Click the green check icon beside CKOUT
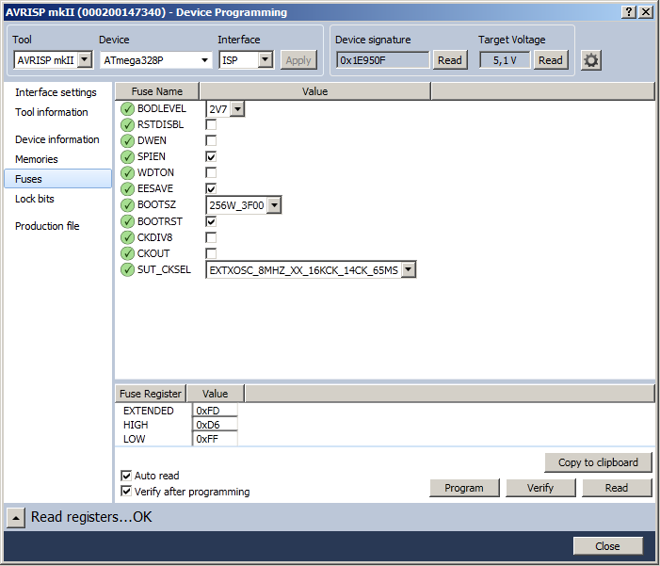 pyautogui.click(x=127, y=253)
